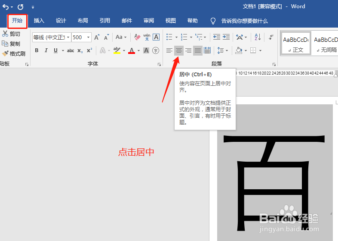Click the justify alignment icon

coord(198,50)
